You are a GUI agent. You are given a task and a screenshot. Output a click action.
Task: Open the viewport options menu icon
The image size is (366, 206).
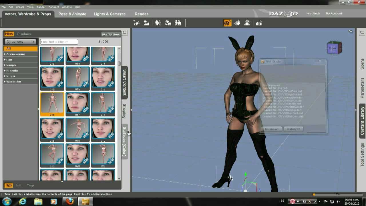coord(351,32)
